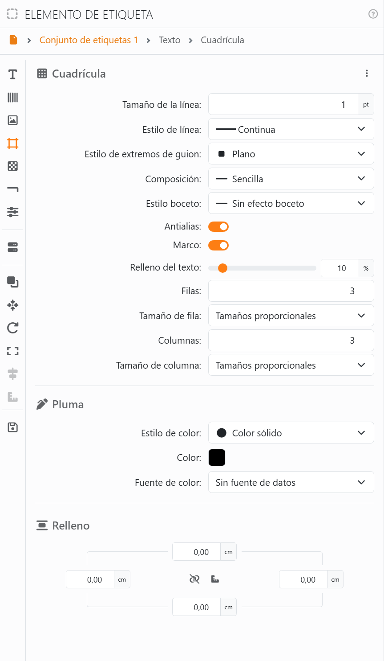Select the checkerboard pattern icon
Image resolution: width=384 pixels, height=661 pixels.
pyautogui.click(x=12, y=166)
